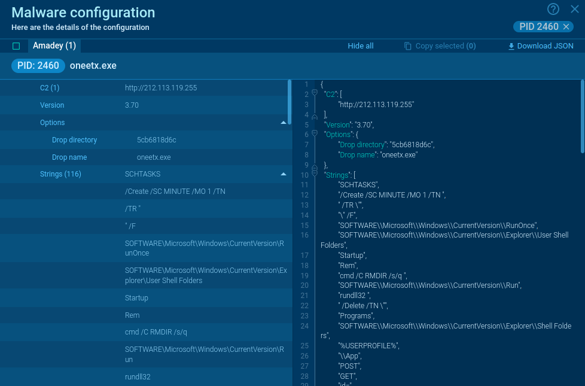Open the help question mark icon
The height and width of the screenshot is (386, 585).
[553, 9]
